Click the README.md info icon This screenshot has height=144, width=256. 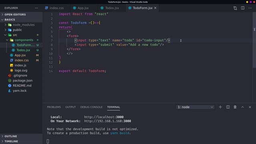[10, 86]
